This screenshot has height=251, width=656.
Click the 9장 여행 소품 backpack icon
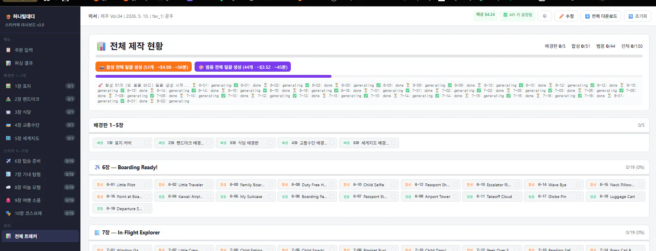(8, 200)
